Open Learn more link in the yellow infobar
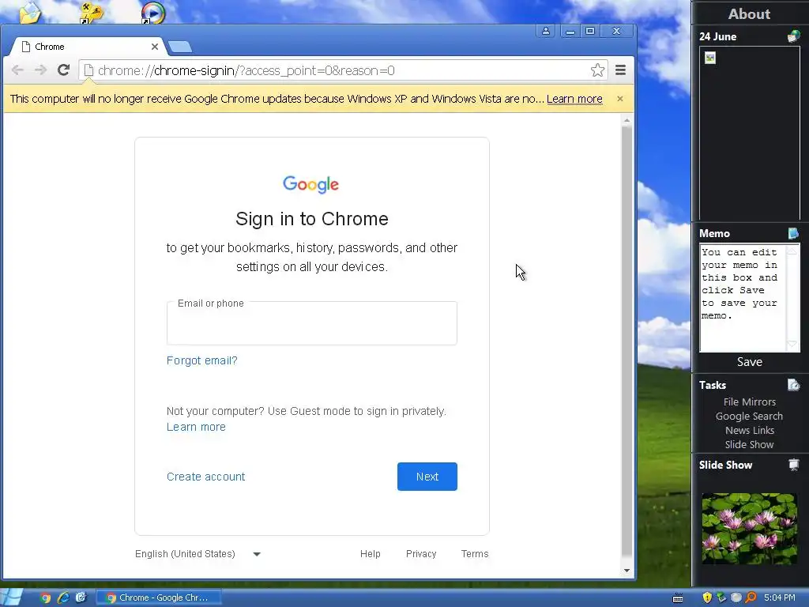The width and height of the screenshot is (809, 607). [574, 99]
